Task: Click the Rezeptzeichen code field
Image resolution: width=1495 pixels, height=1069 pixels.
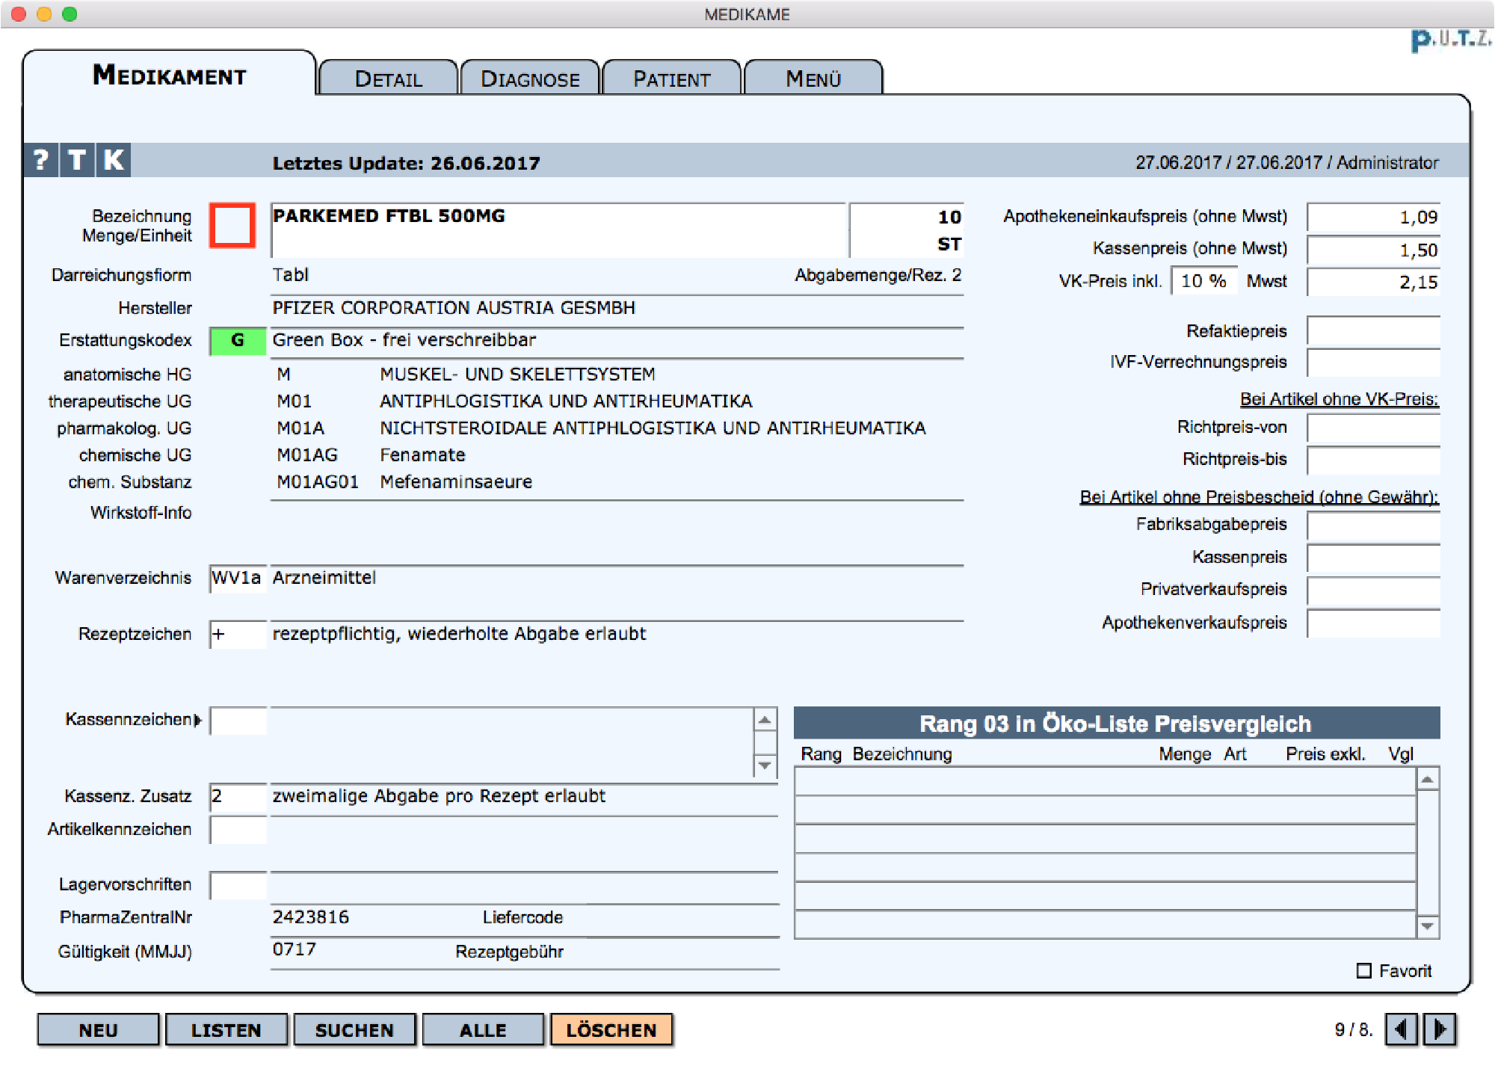Action: point(238,635)
